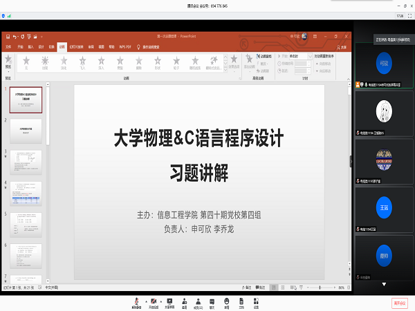The width and height of the screenshot is (415, 311).
Task: Open the Members list icon
Action: [x=199, y=301]
